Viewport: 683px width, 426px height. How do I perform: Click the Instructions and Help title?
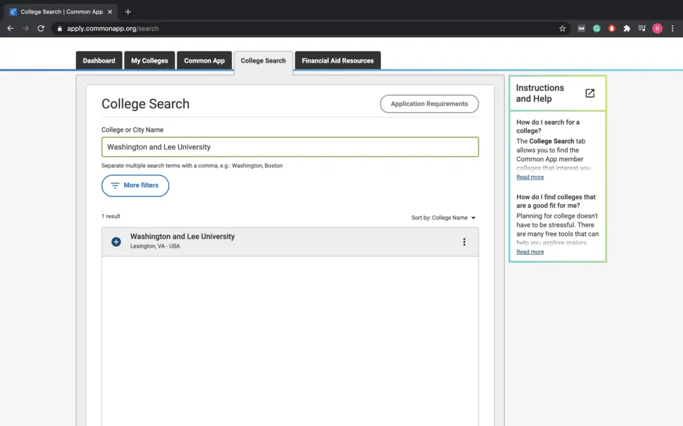point(540,93)
